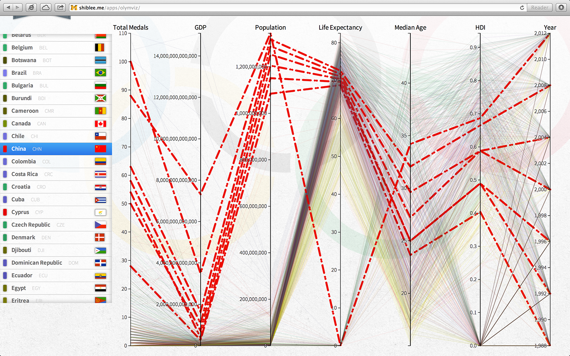
Task: Select the Year axis label
Action: click(x=550, y=27)
